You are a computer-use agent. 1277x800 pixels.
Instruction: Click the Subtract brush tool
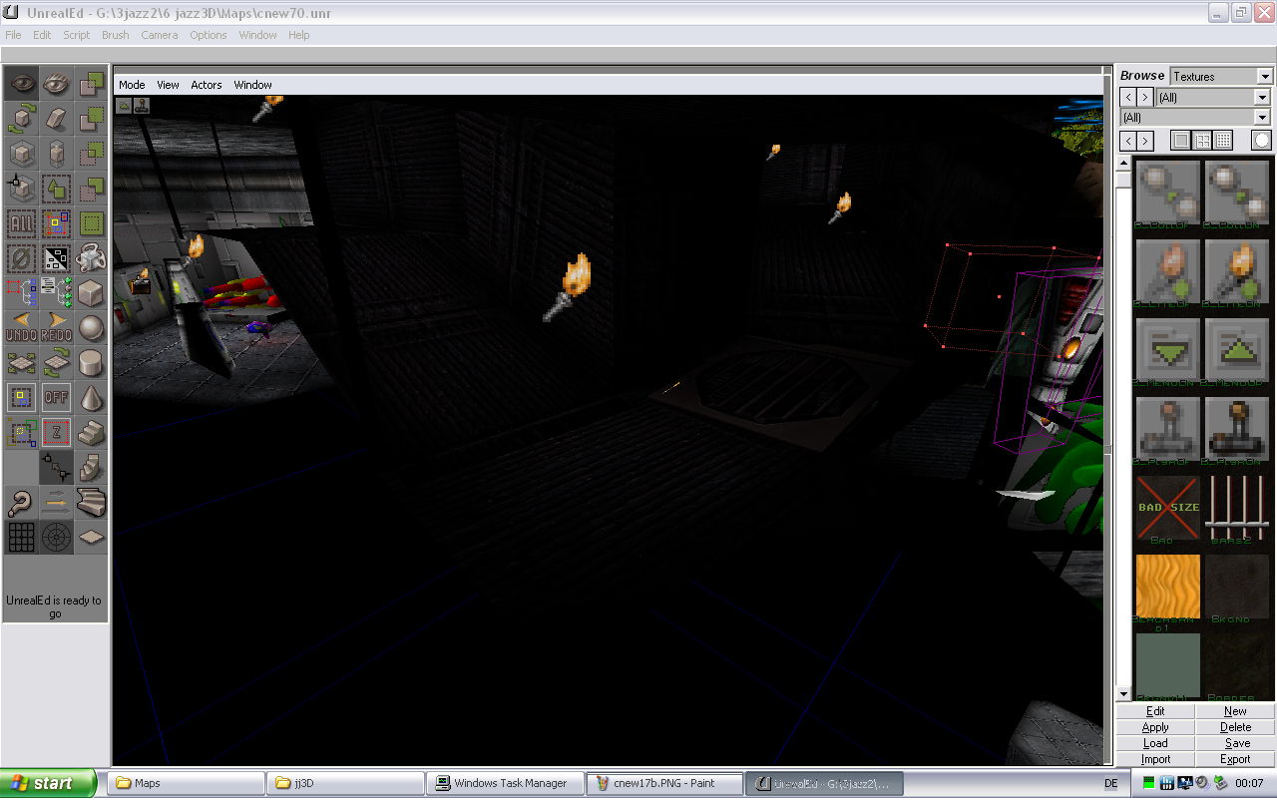pyautogui.click(x=91, y=118)
